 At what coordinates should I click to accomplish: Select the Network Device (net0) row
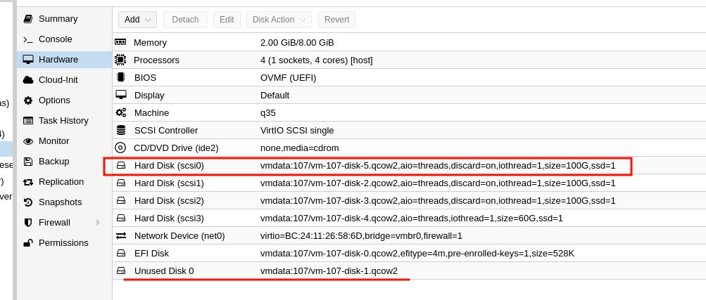tap(409, 236)
